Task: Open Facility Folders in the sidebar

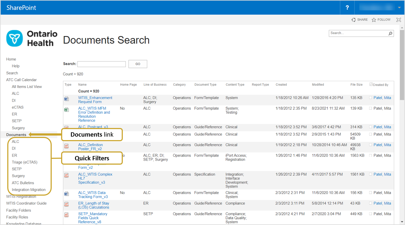Action: [19, 210]
